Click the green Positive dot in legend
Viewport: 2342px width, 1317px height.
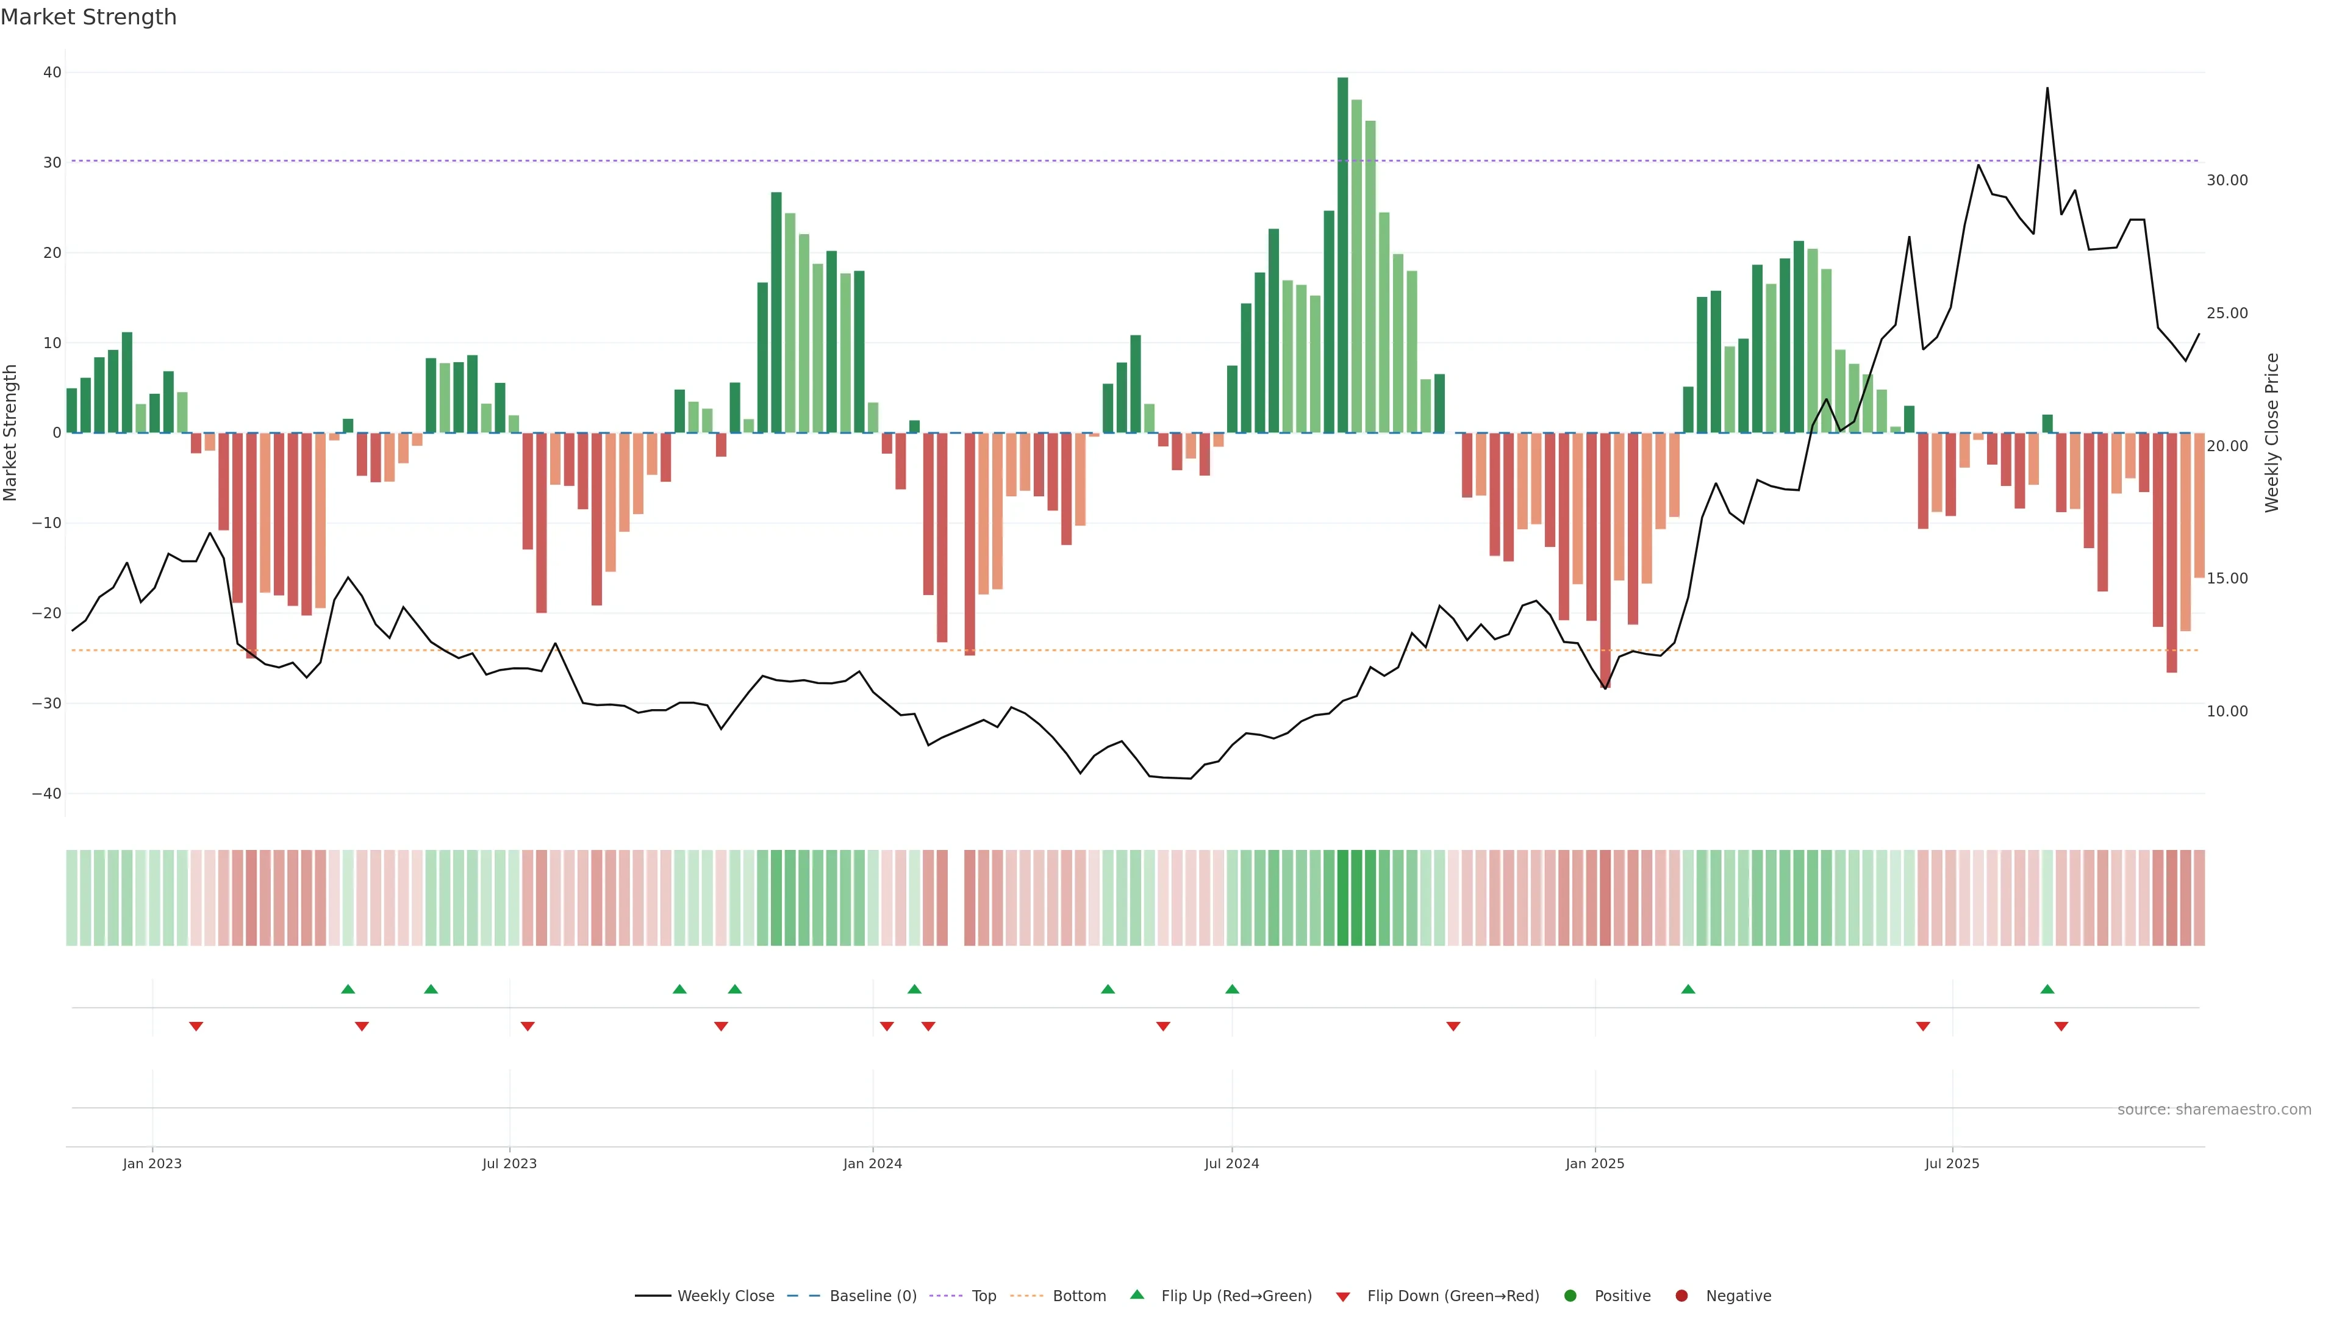pos(1570,1296)
